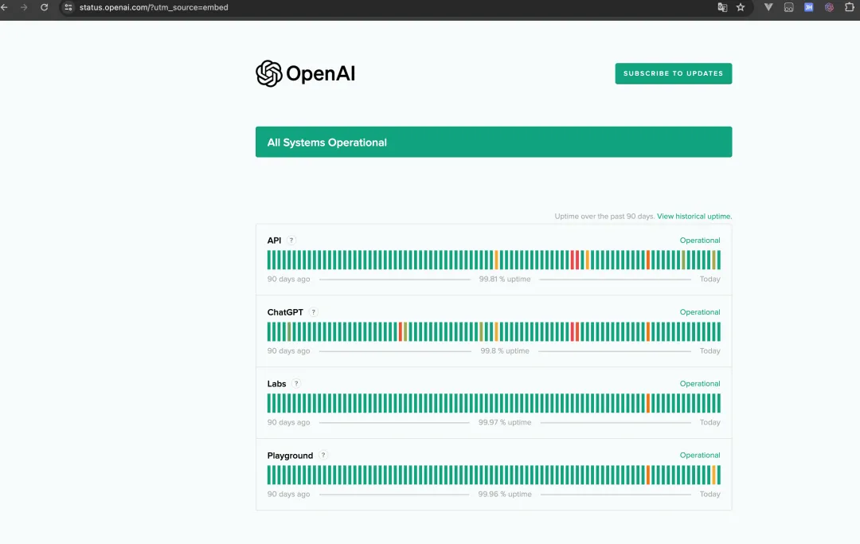860x544 pixels.
Task: Open site information icon beside the URL
Action: [68, 7]
